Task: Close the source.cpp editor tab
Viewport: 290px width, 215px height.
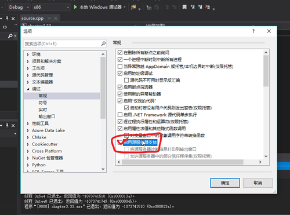Action: [x=56, y=18]
